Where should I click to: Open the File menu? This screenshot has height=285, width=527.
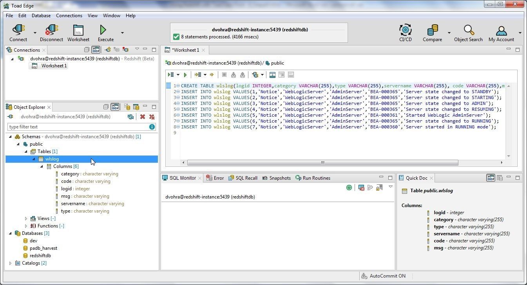point(9,16)
